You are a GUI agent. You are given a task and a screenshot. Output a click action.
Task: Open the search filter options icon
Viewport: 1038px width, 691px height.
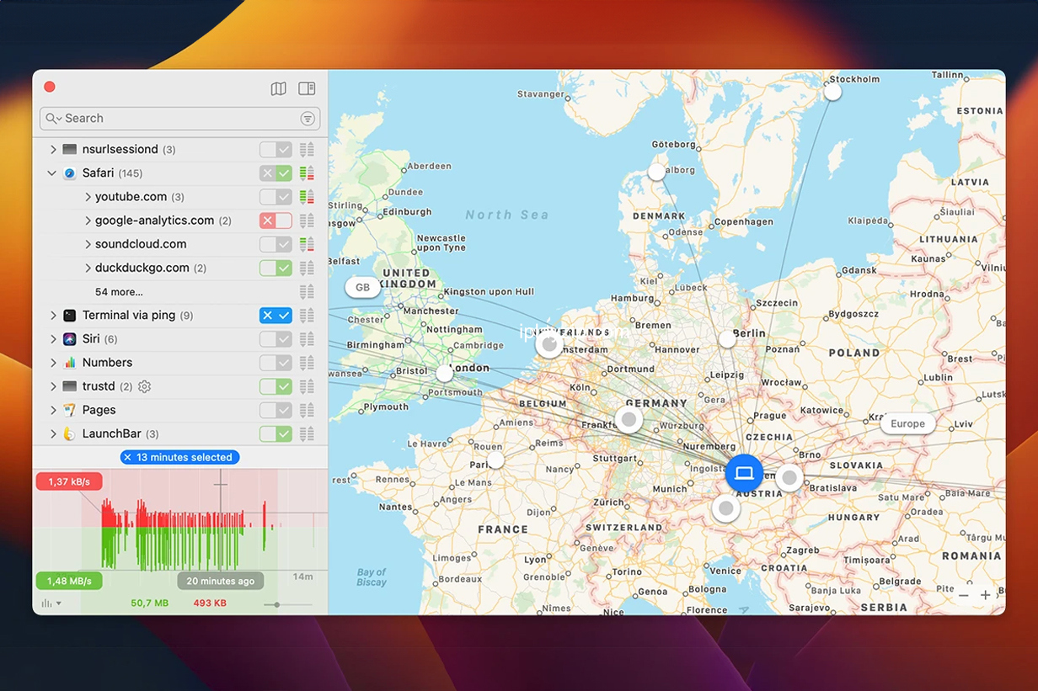(x=308, y=119)
